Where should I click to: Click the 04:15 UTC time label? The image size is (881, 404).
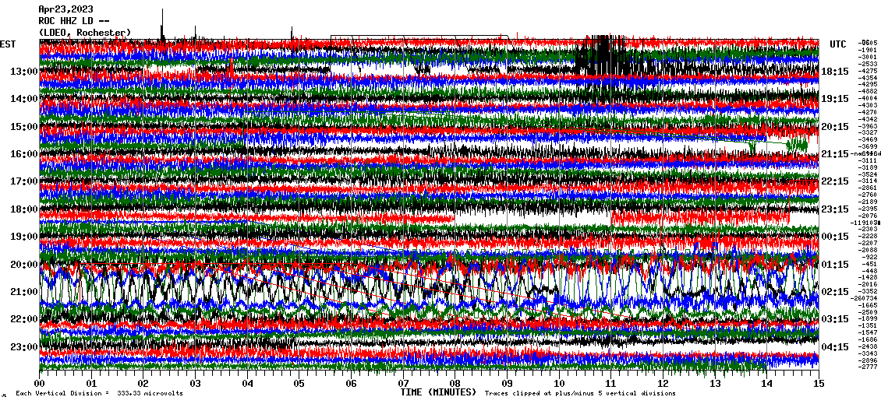tap(835, 347)
